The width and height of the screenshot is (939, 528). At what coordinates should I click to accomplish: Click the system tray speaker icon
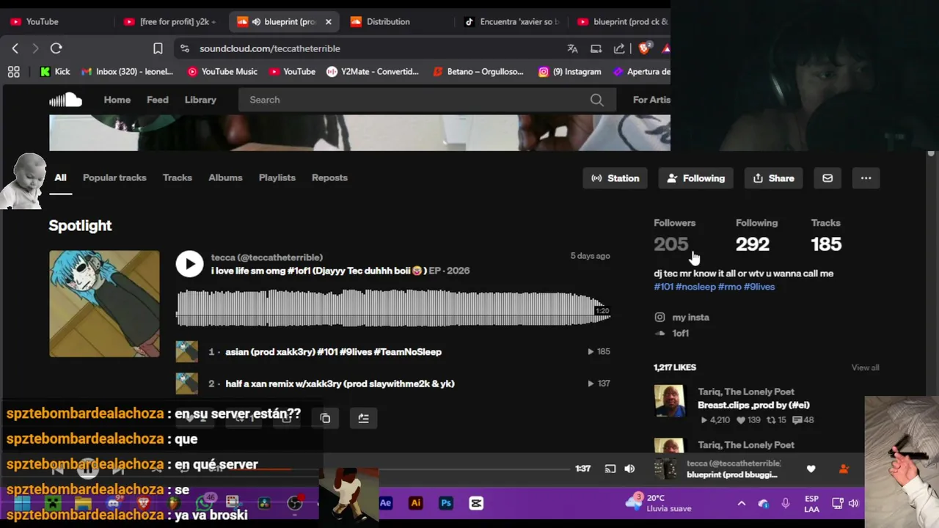pos(853,503)
